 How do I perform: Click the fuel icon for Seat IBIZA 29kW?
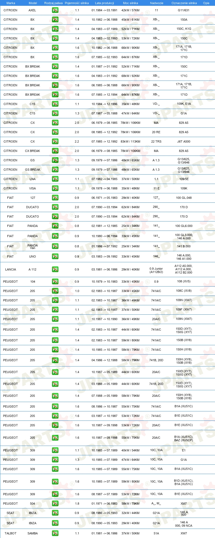coord(55,523)
